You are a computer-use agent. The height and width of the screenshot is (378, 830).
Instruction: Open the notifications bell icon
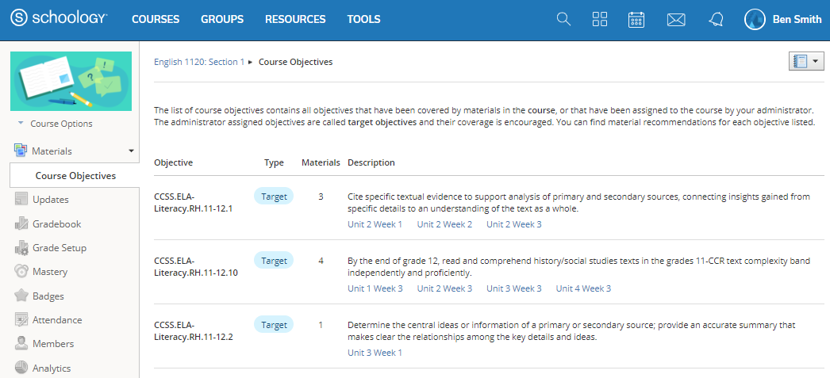(x=717, y=20)
